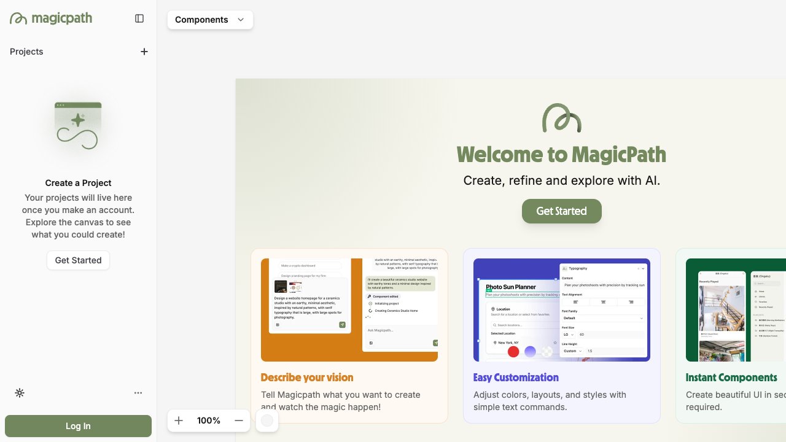
Task: Click the Projects label in sidebar
Action: 26,52
